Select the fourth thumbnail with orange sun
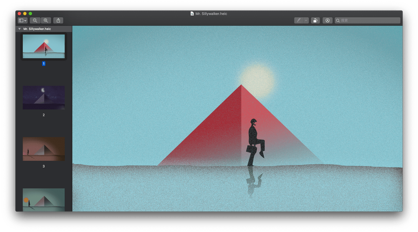This screenshot has height=232, width=418. point(44,200)
